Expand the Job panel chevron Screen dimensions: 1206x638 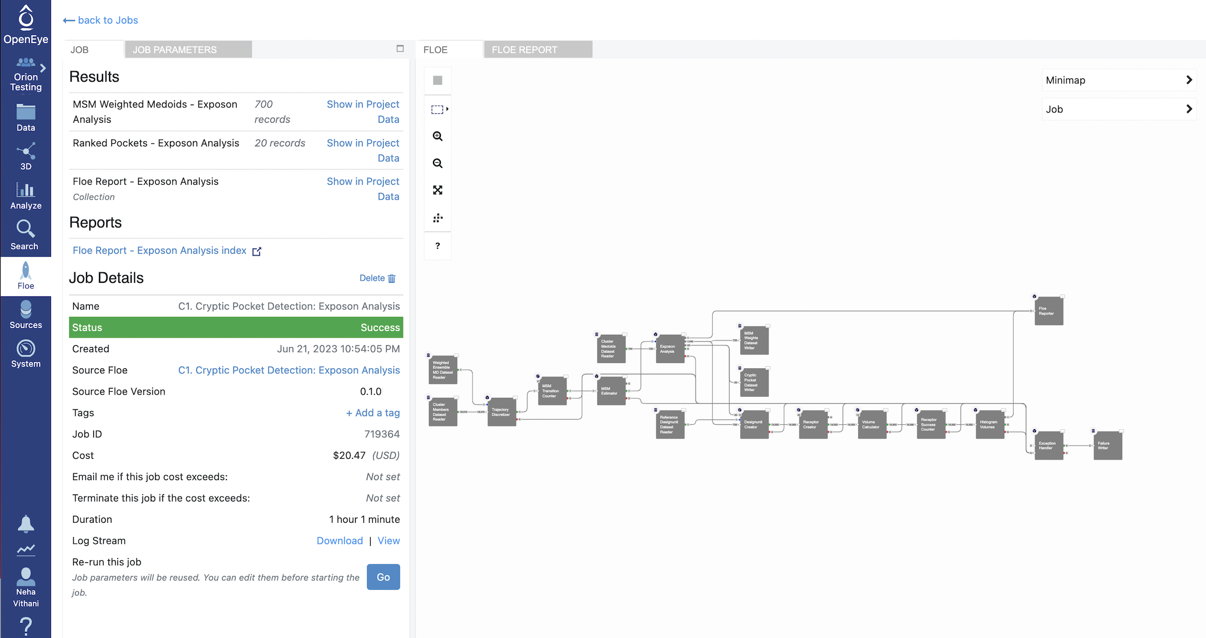tap(1189, 109)
